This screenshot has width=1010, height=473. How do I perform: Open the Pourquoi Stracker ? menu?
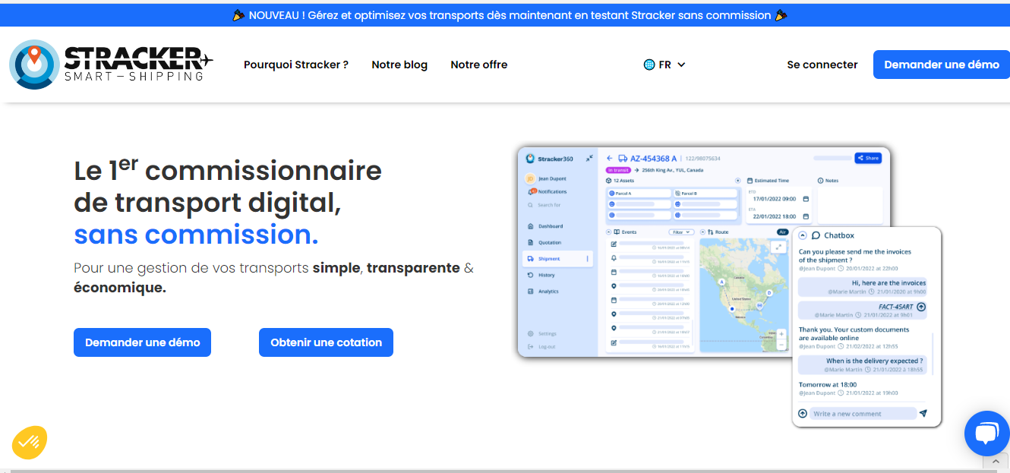pyautogui.click(x=296, y=65)
